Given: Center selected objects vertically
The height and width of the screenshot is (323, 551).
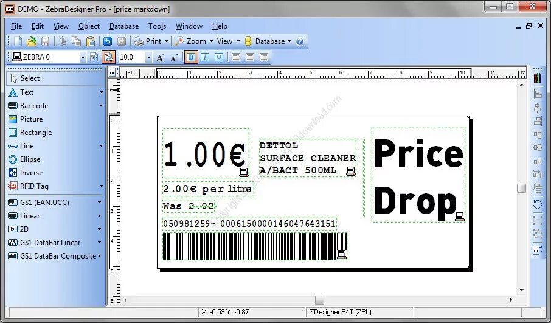Looking at the screenshot, I should click(537, 148).
